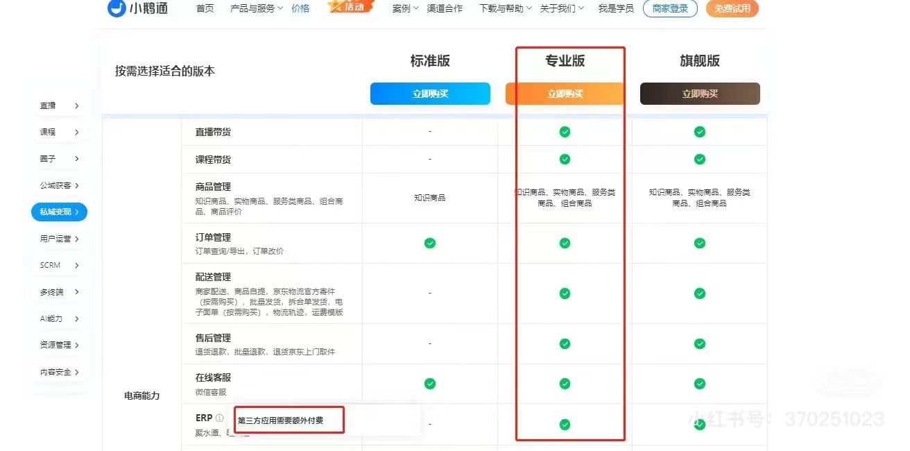Click 旗舰版 checkmark in 配送管理 row

(x=700, y=293)
